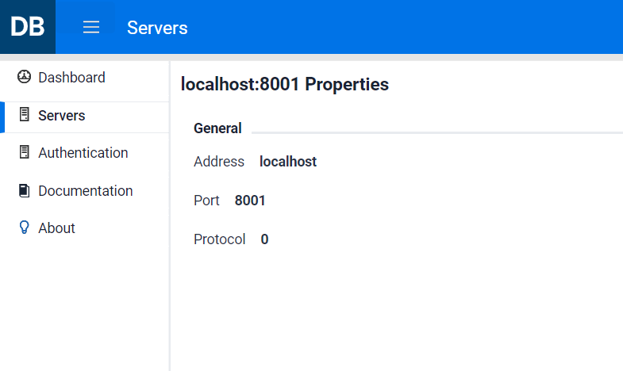Click the About lightbulb icon

coord(24,228)
